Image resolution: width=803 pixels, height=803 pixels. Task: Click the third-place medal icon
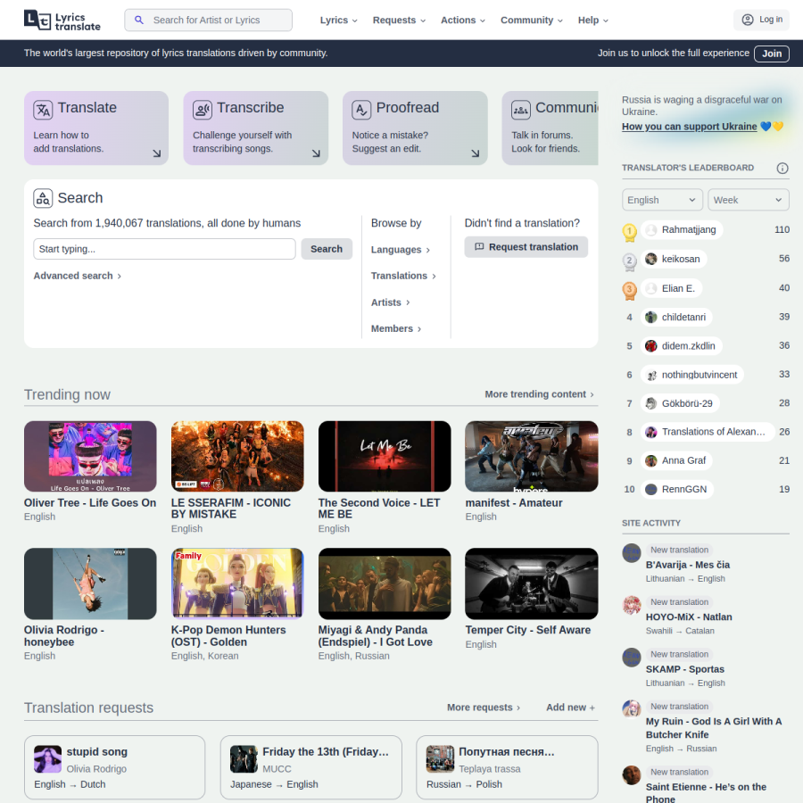[629, 291]
